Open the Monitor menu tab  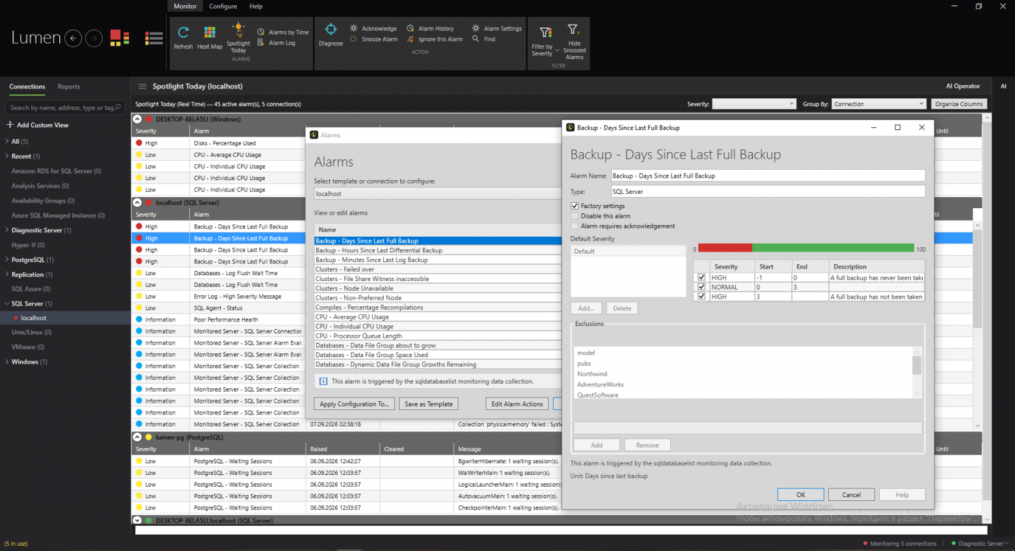pyautogui.click(x=185, y=7)
